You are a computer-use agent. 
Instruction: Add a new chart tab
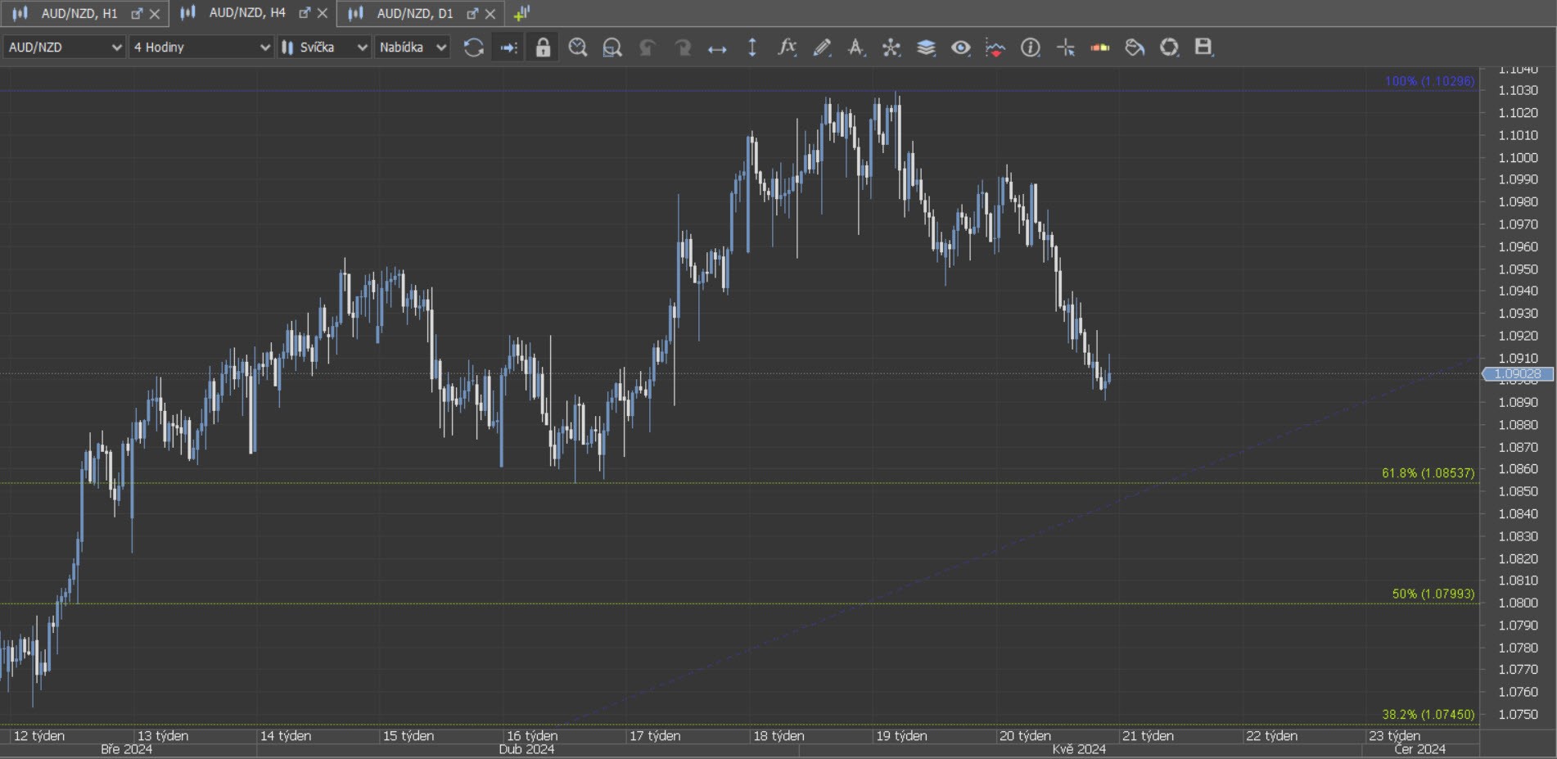pyautogui.click(x=521, y=13)
